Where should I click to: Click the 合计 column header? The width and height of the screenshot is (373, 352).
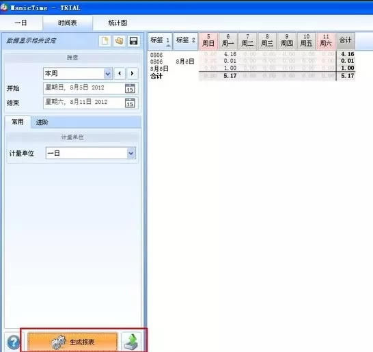coord(345,41)
